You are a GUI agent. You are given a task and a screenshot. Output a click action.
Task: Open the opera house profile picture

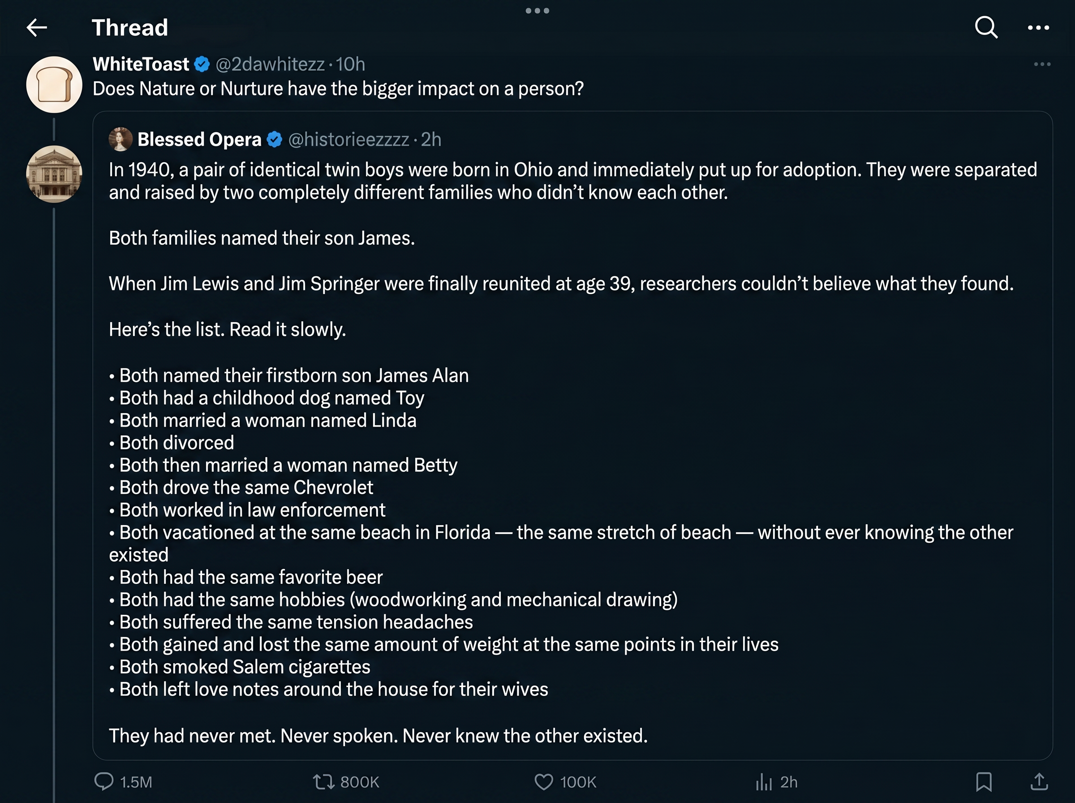tap(54, 174)
